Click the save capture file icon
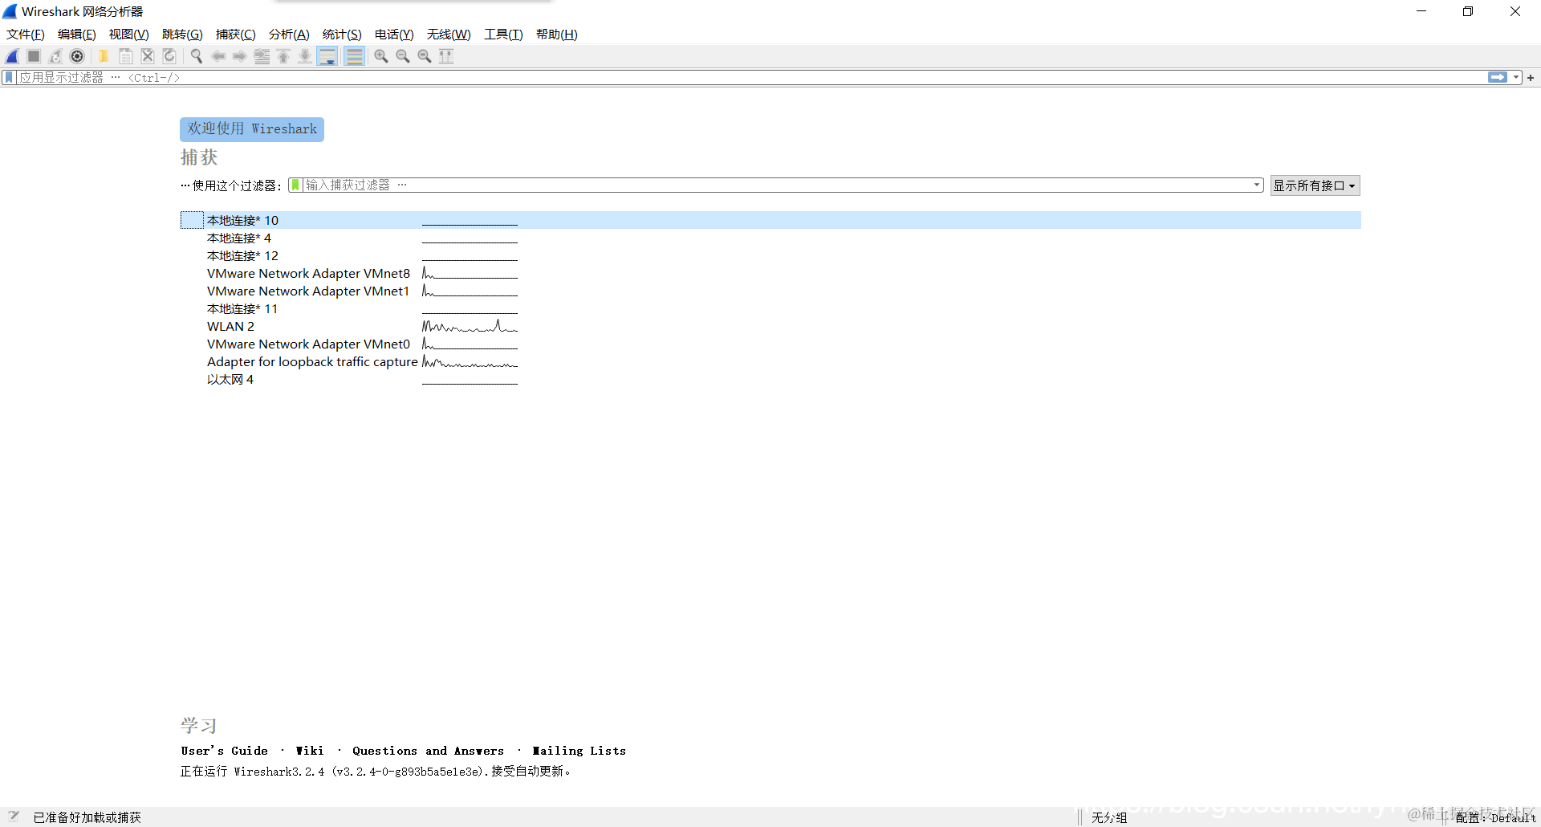 tap(126, 56)
